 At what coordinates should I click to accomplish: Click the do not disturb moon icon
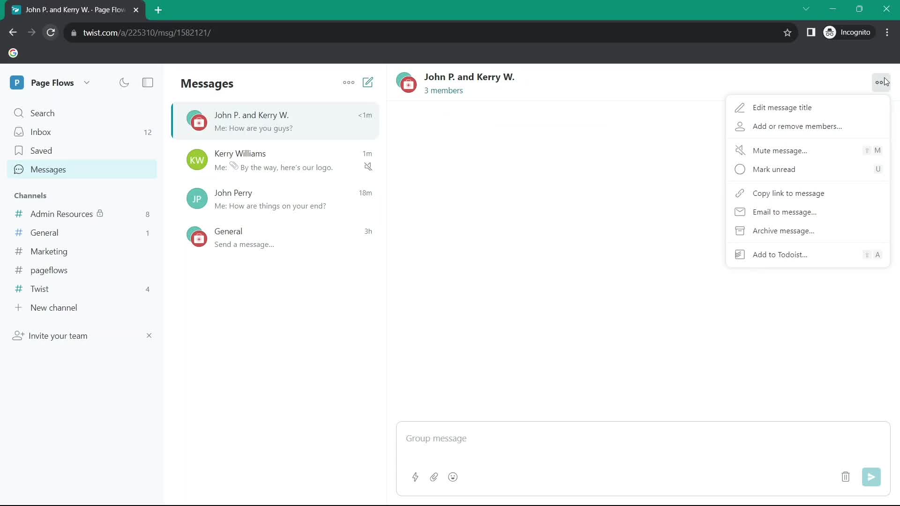124,82
